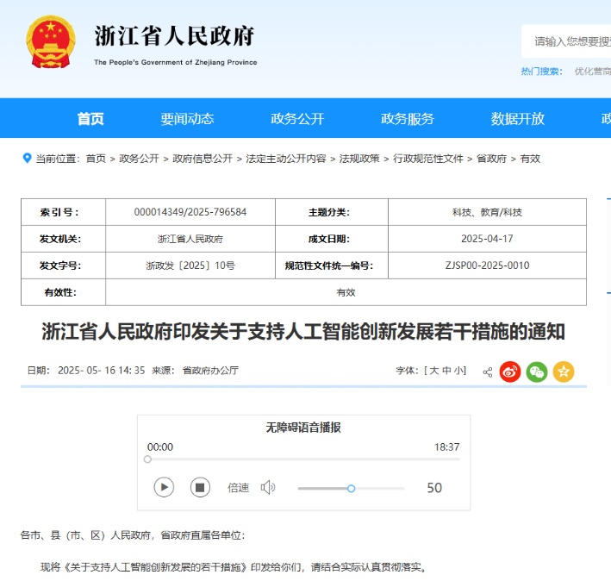This screenshot has height=581, width=611.
Task: Go to 数据开放 in navigation bar
Action: tap(517, 118)
